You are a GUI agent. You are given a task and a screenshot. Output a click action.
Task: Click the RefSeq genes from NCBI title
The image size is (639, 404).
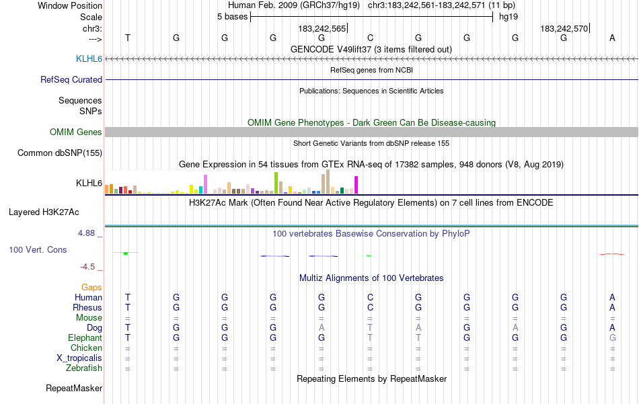372,70
